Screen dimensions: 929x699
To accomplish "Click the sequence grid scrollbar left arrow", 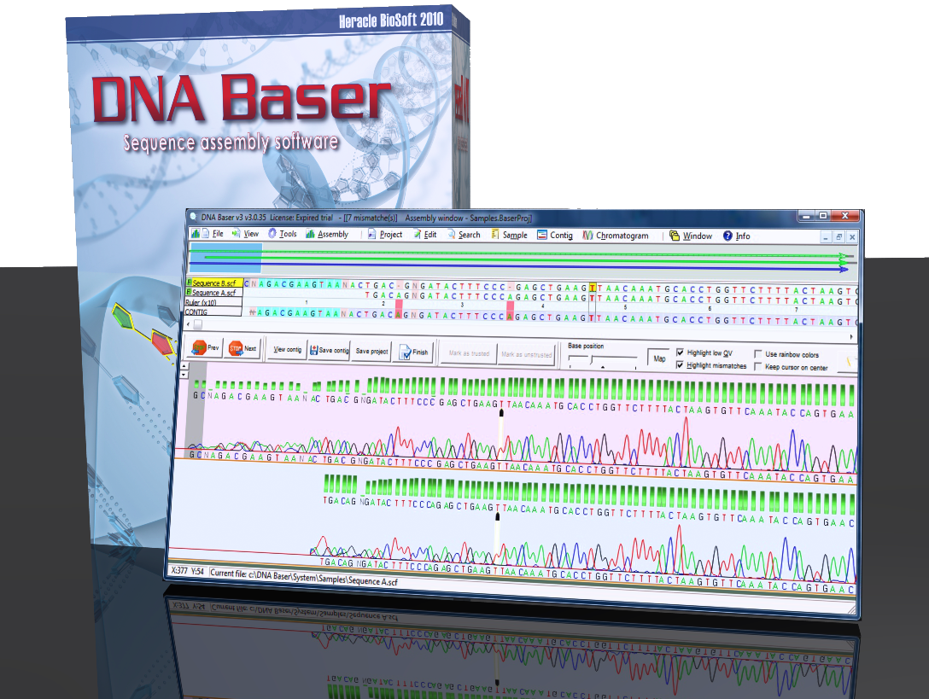I will [x=189, y=324].
